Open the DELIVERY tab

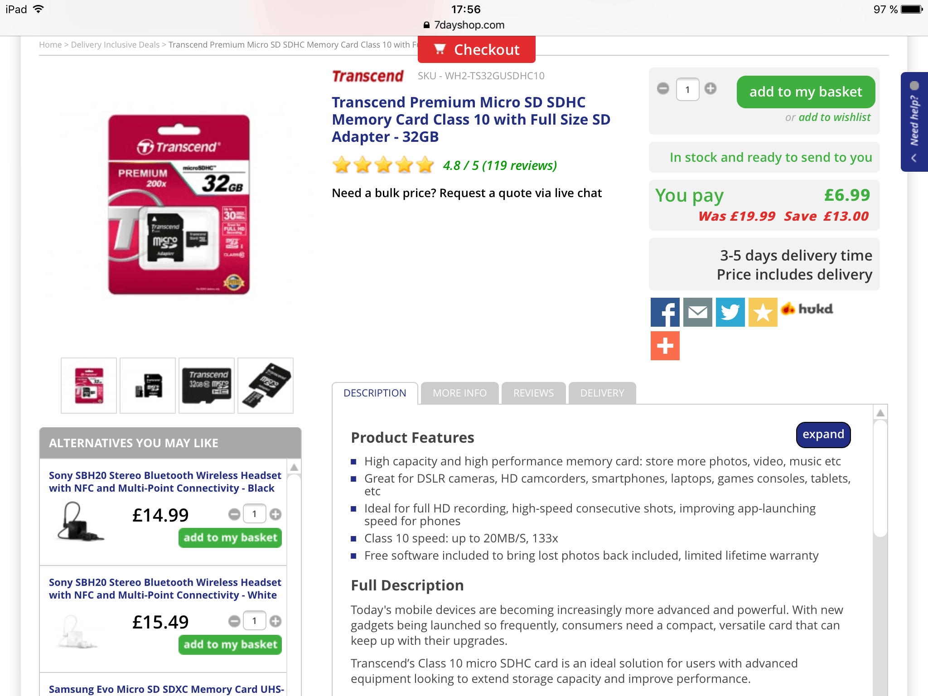602,393
